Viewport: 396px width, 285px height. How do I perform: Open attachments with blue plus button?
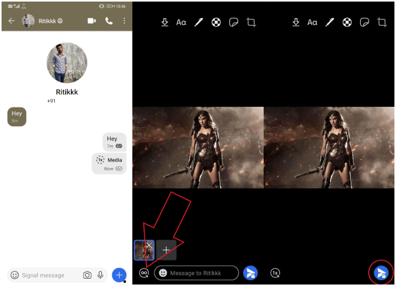coord(119,275)
